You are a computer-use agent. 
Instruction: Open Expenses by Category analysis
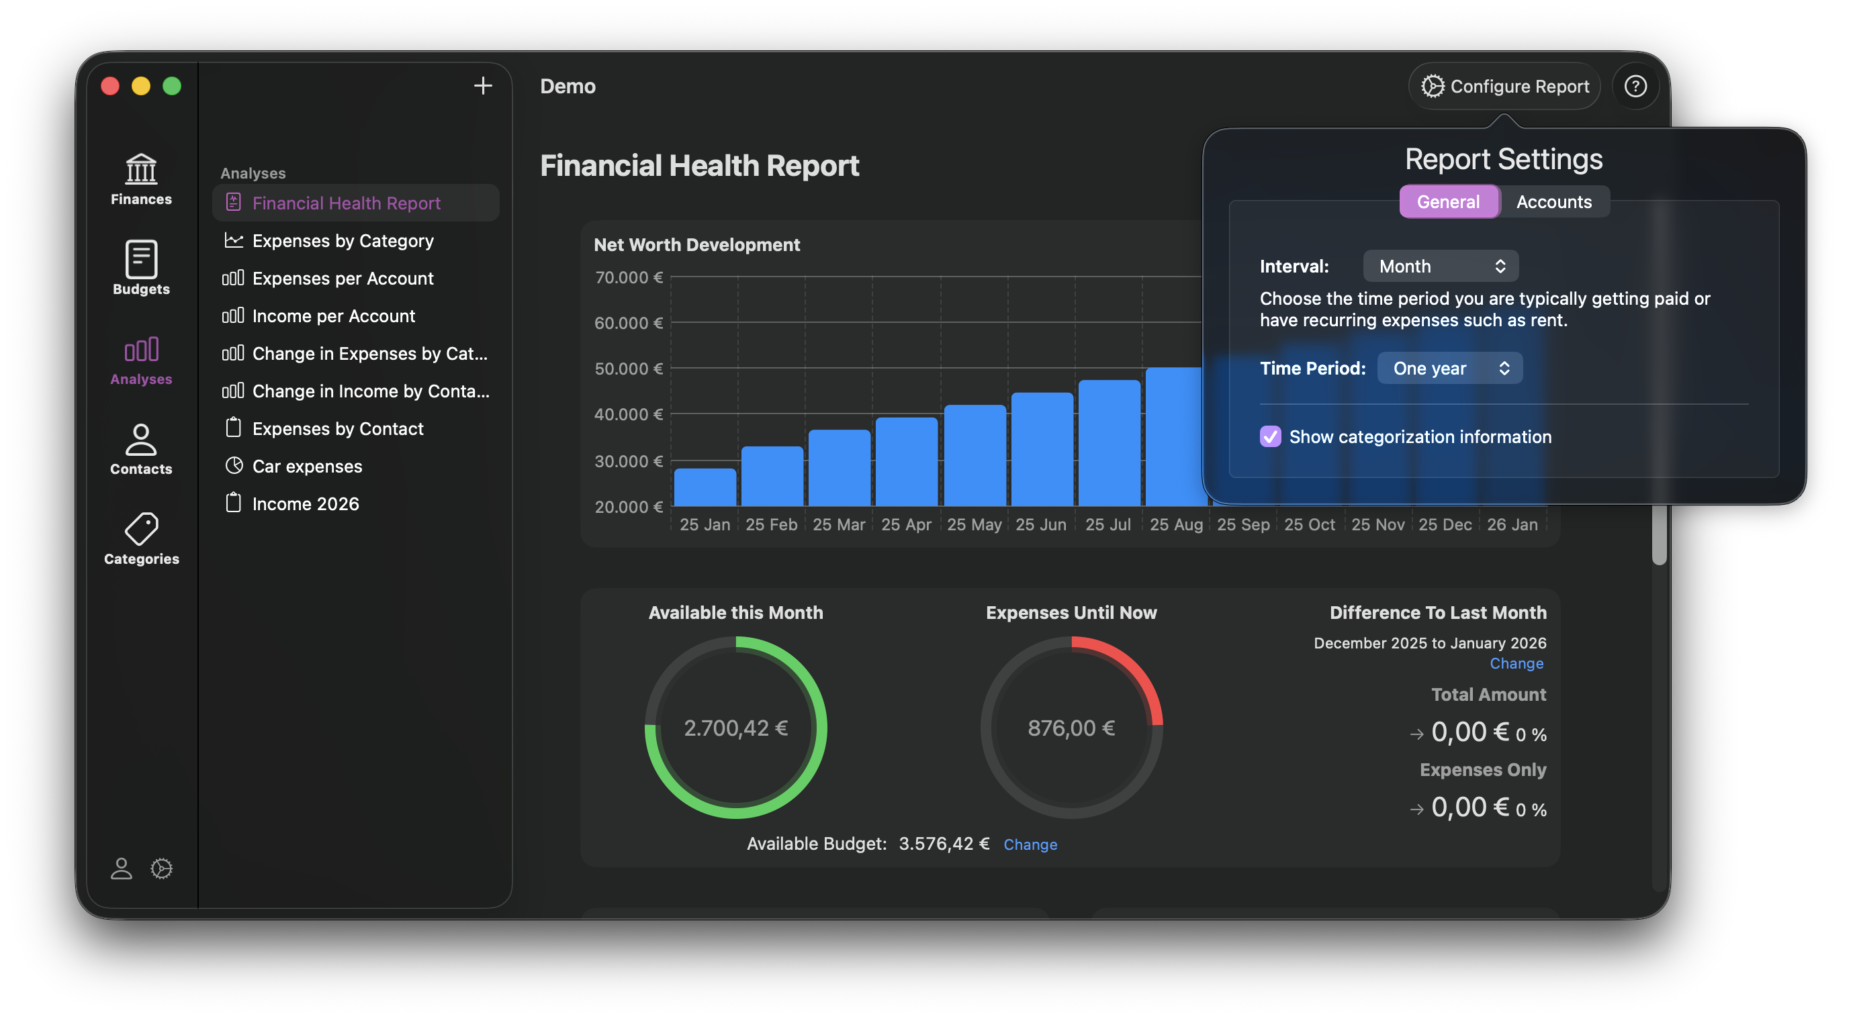tap(343, 240)
